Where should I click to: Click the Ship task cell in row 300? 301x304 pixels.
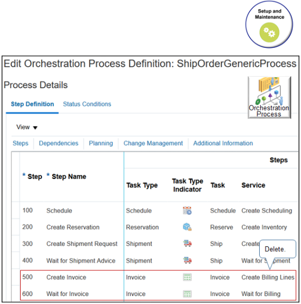click(216, 244)
